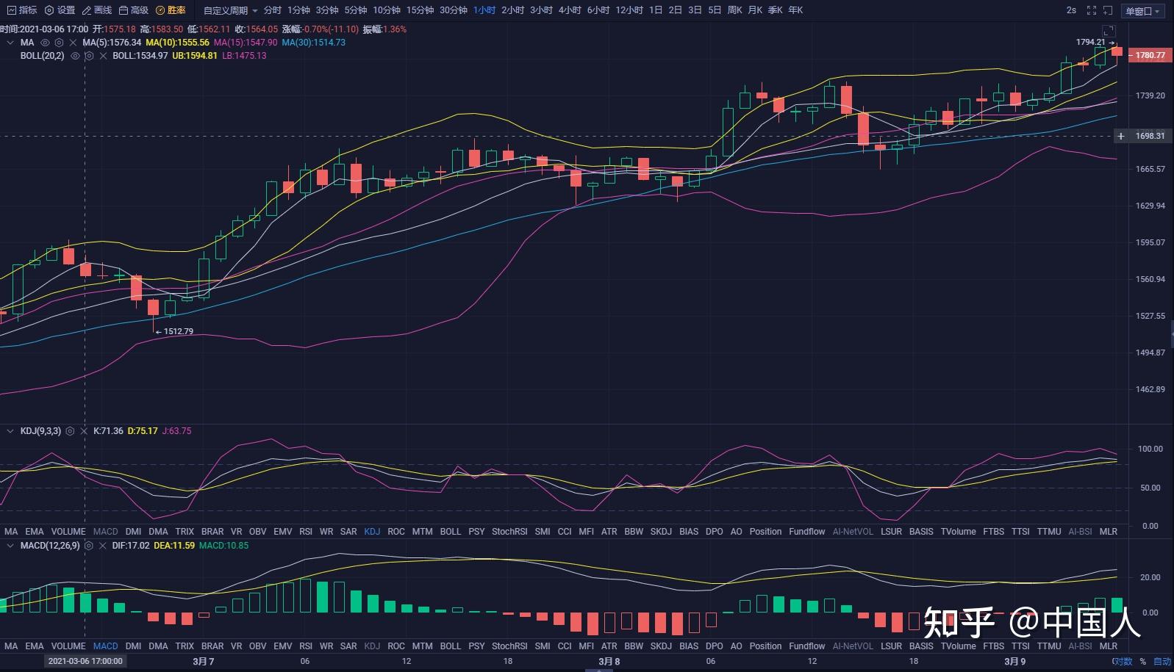Screen dimensions: 1174x672
Task: Click the 高级 advanced button
Action: [x=133, y=10]
